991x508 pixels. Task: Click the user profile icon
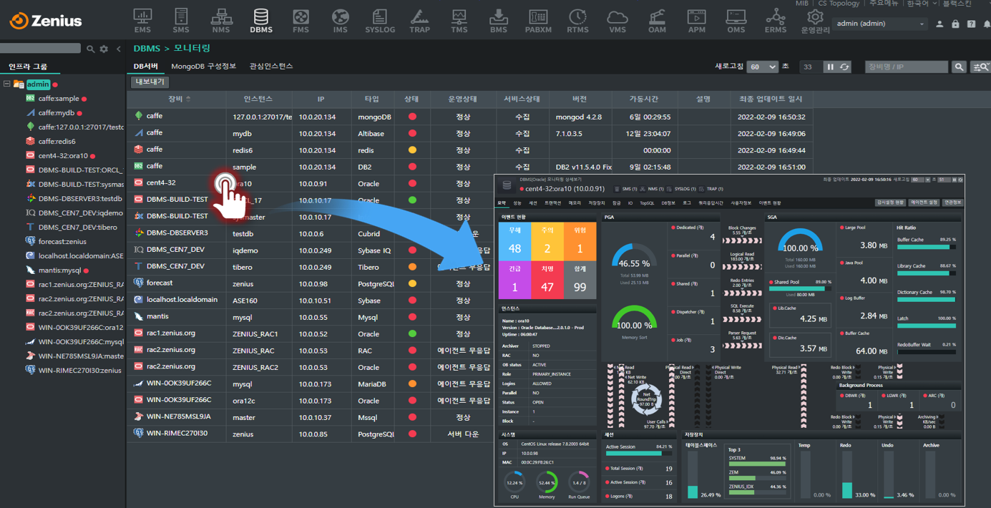[939, 24]
